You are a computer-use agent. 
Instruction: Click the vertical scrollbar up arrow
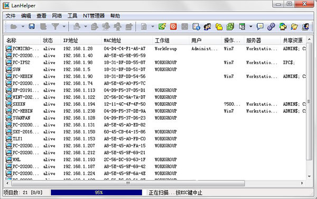click(309, 39)
